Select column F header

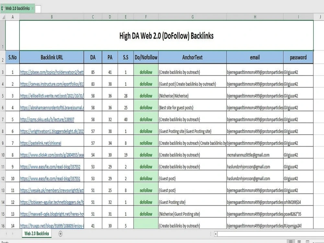(x=146, y=17)
